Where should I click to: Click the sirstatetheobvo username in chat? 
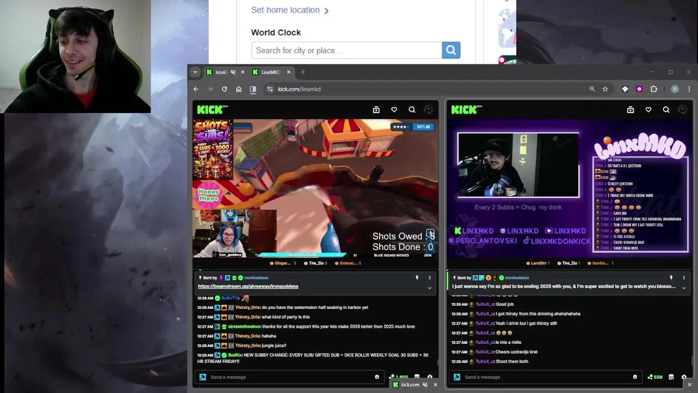(243, 326)
